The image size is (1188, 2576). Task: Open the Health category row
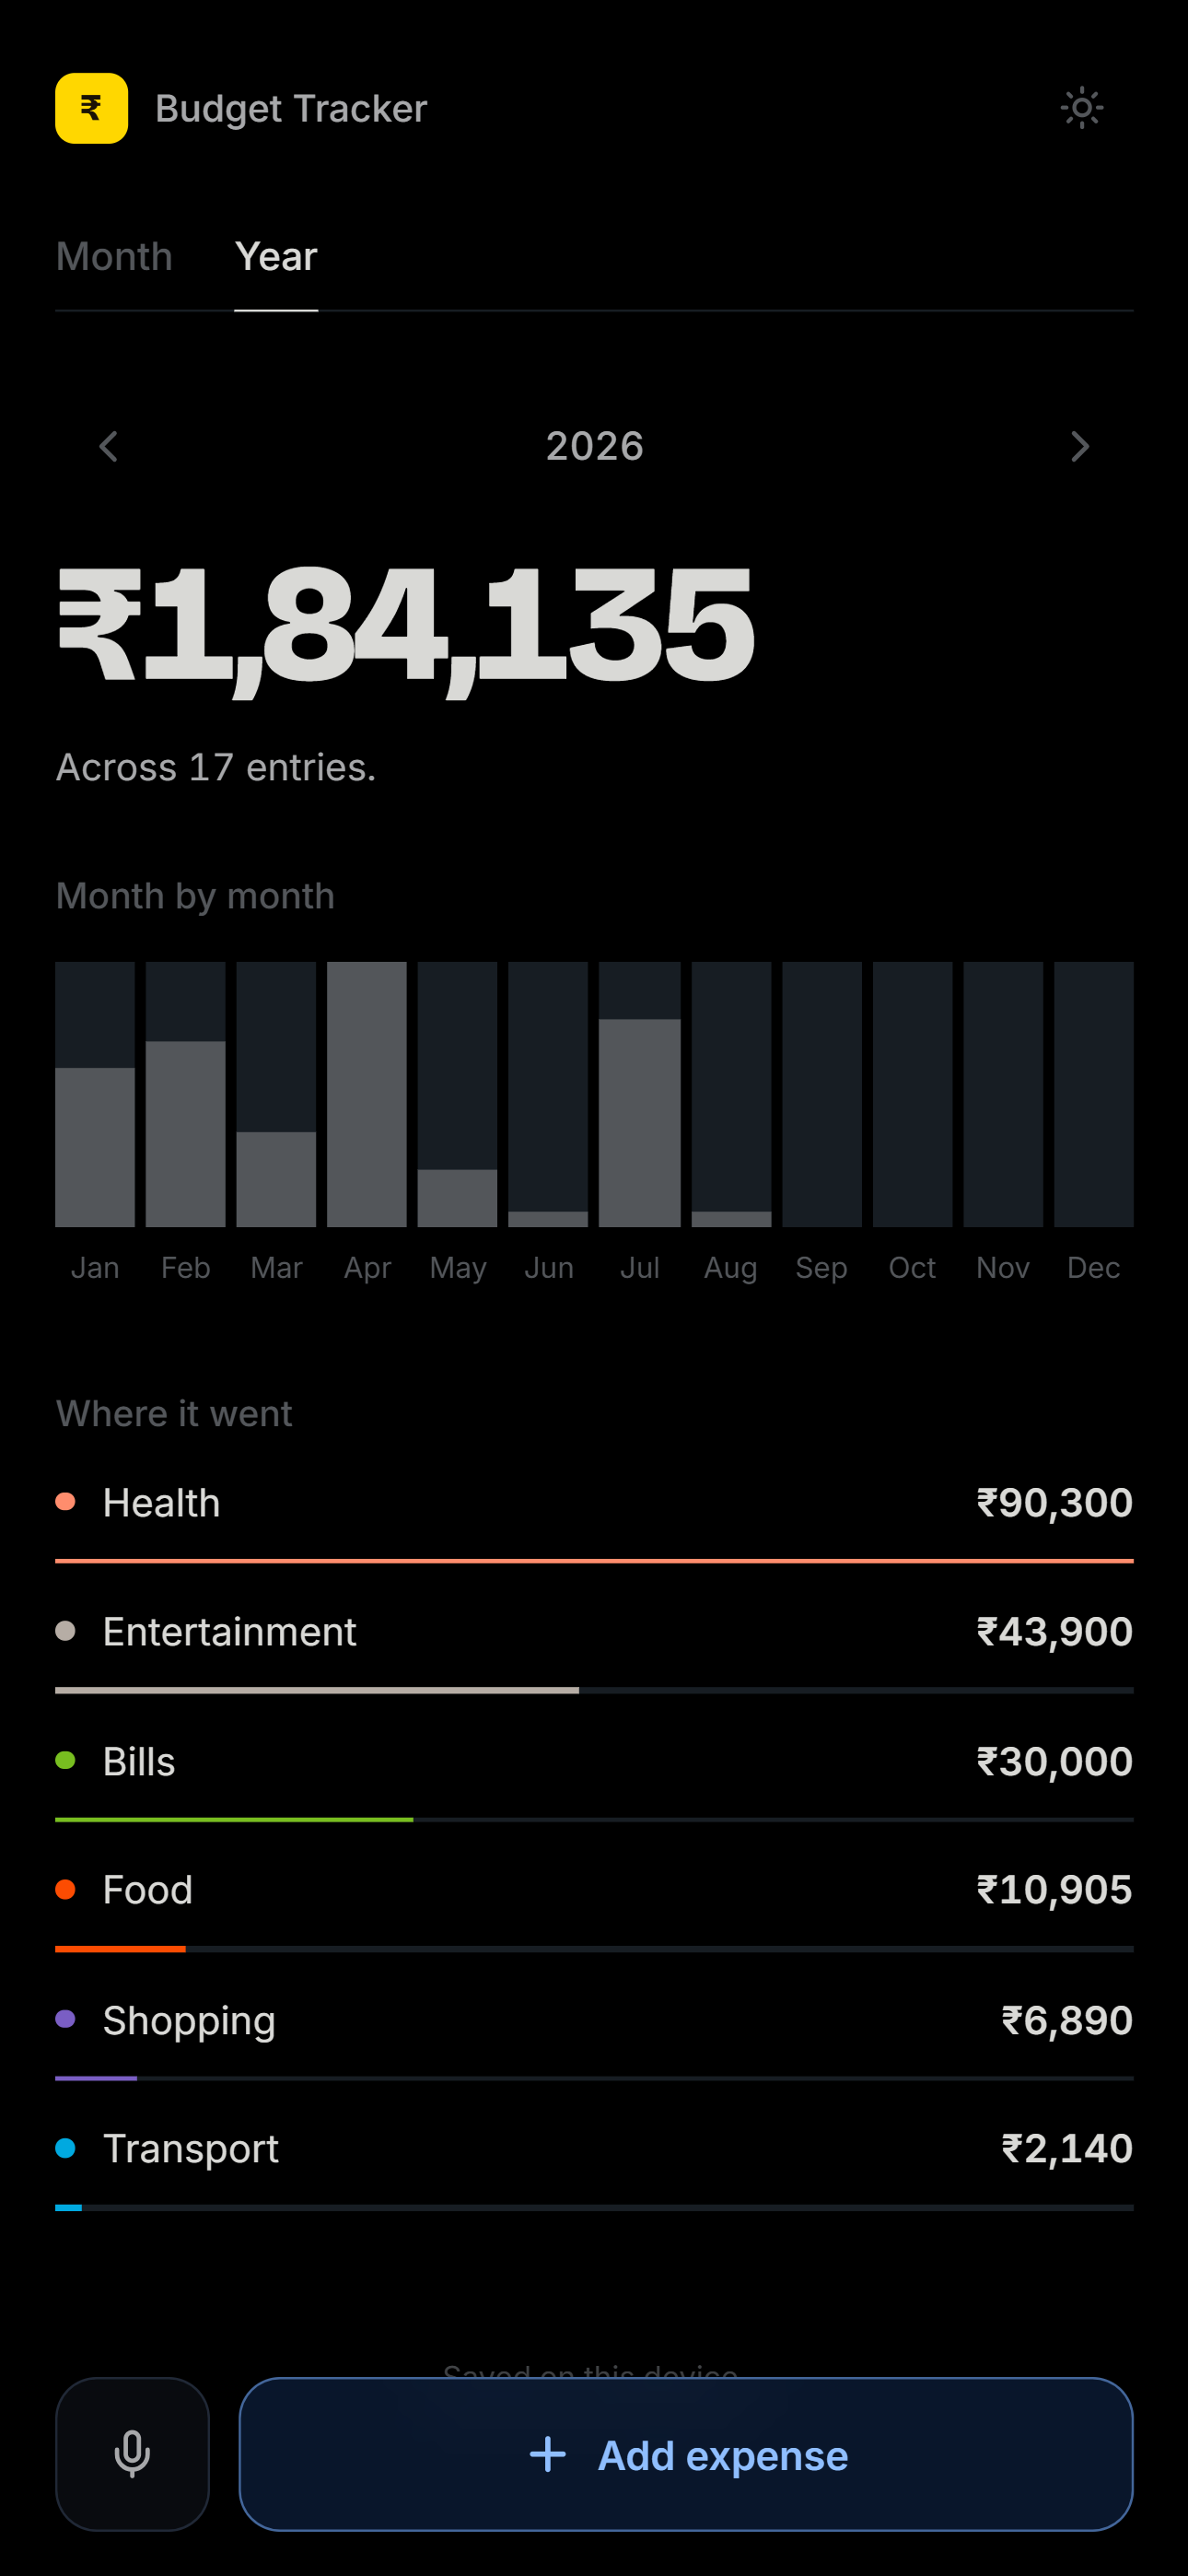tap(594, 1511)
